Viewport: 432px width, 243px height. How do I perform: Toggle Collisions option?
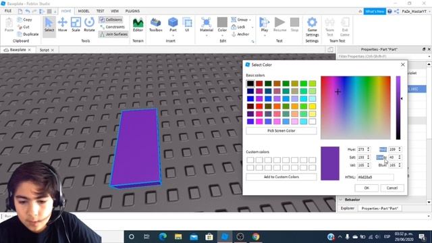[x=111, y=20]
